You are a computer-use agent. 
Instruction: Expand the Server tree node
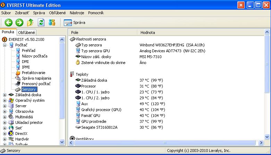point(5,106)
